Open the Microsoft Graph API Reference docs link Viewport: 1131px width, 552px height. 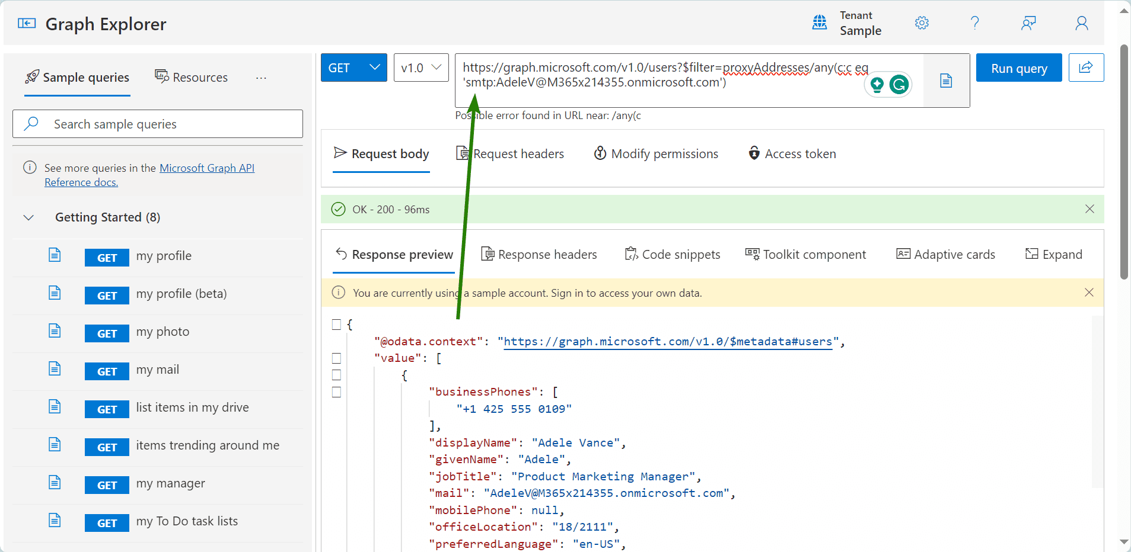click(x=149, y=175)
